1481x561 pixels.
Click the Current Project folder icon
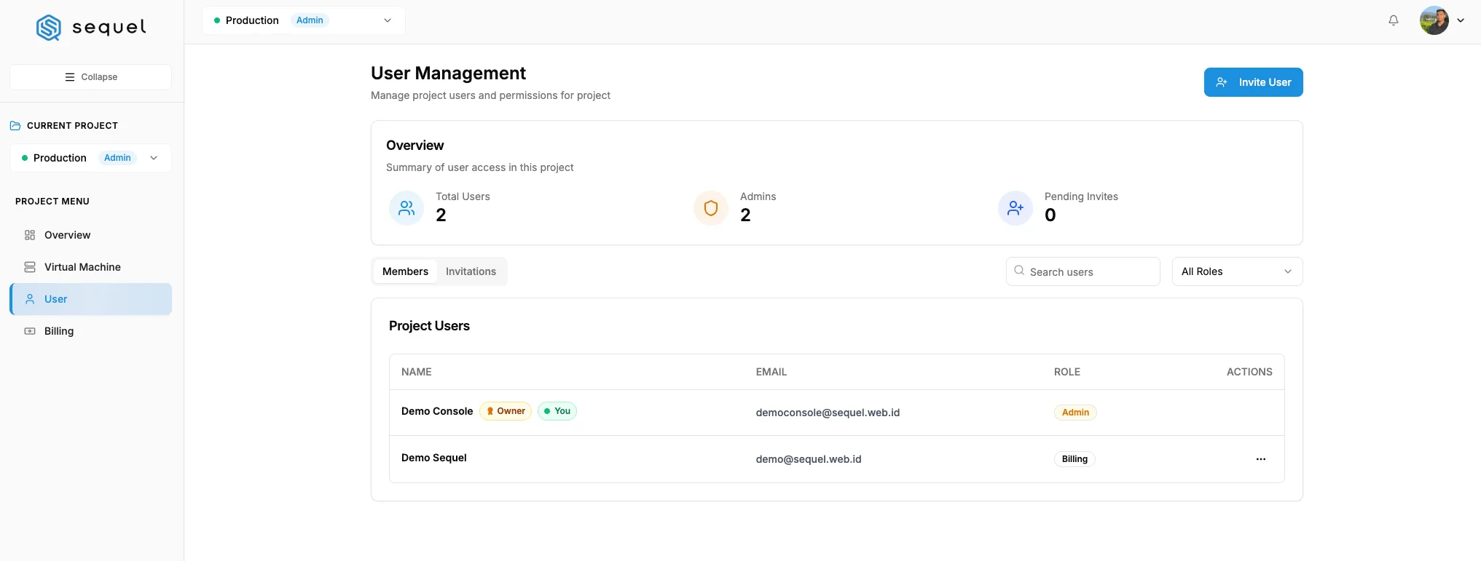pyautogui.click(x=15, y=126)
